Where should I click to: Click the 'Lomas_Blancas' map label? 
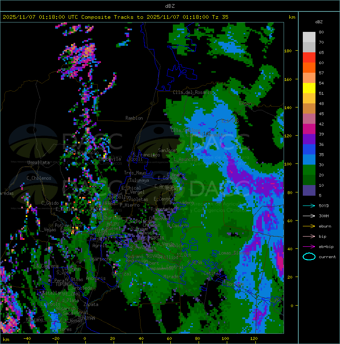[235, 253]
